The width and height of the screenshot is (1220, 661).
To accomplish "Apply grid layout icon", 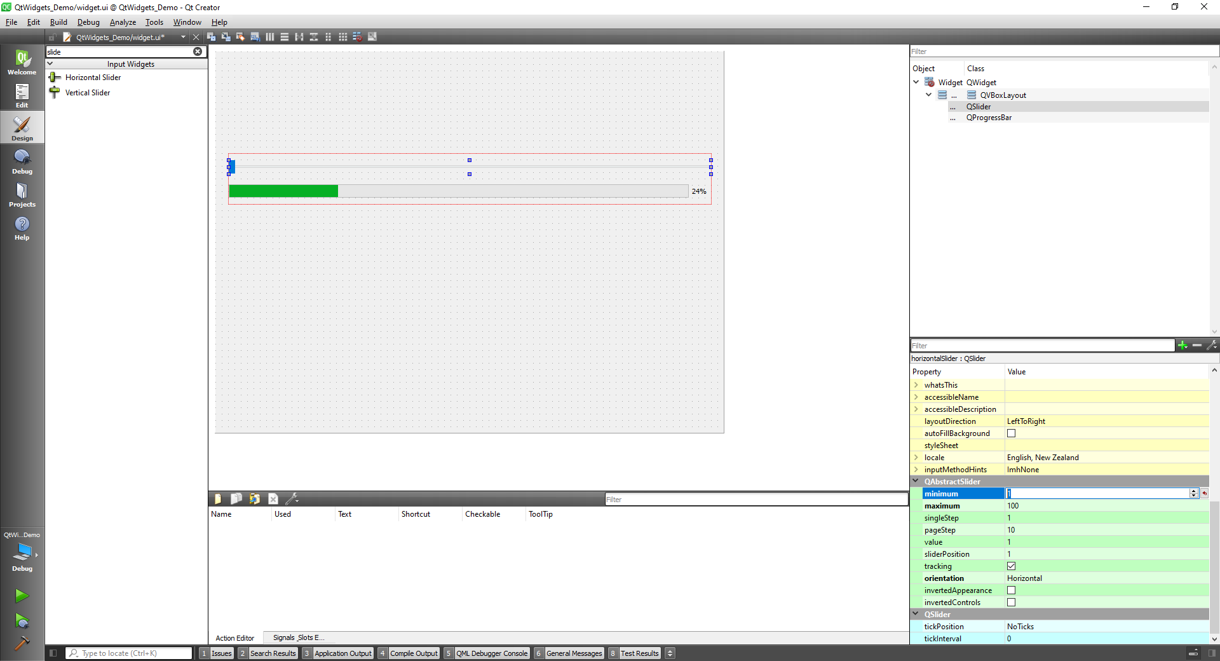I will click(x=343, y=37).
